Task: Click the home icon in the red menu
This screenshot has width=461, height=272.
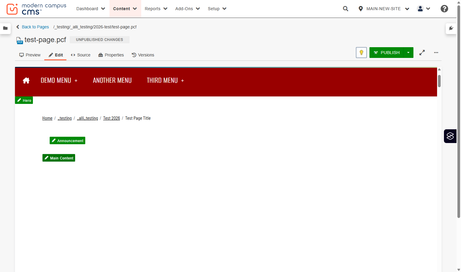Action: coord(26,80)
